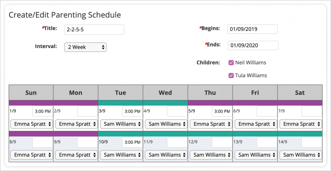Image resolution: width=331 pixels, height=171 pixels.
Task: Click the empty time field for Friday 6/9
Action: pyautogui.click(x=267, y=111)
